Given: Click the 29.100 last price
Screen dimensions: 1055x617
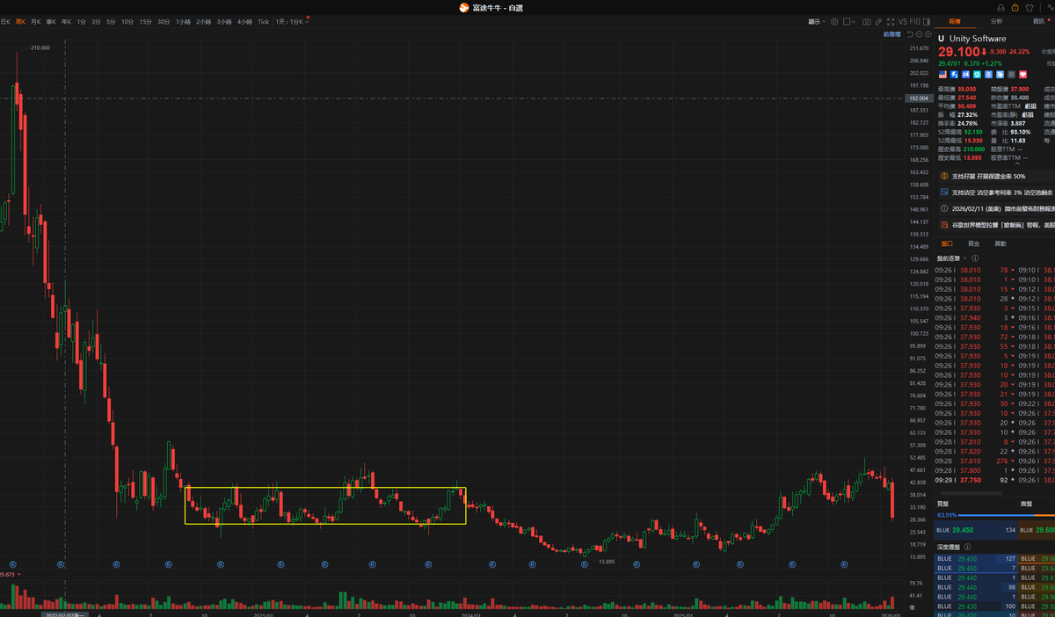Looking at the screenshot, I should click(958, 52).
